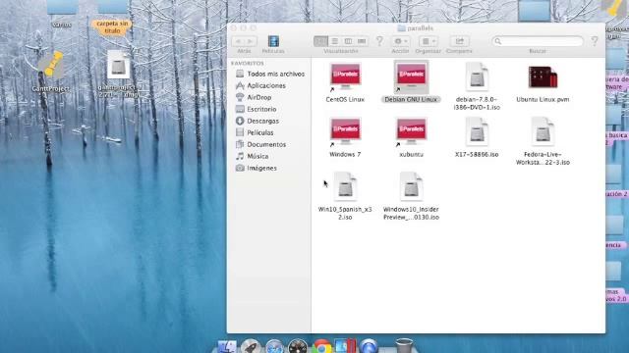Click the Compartir share button
Image resolution: width=629 pixels, height=353 pixels.
(x=459, y=41)
